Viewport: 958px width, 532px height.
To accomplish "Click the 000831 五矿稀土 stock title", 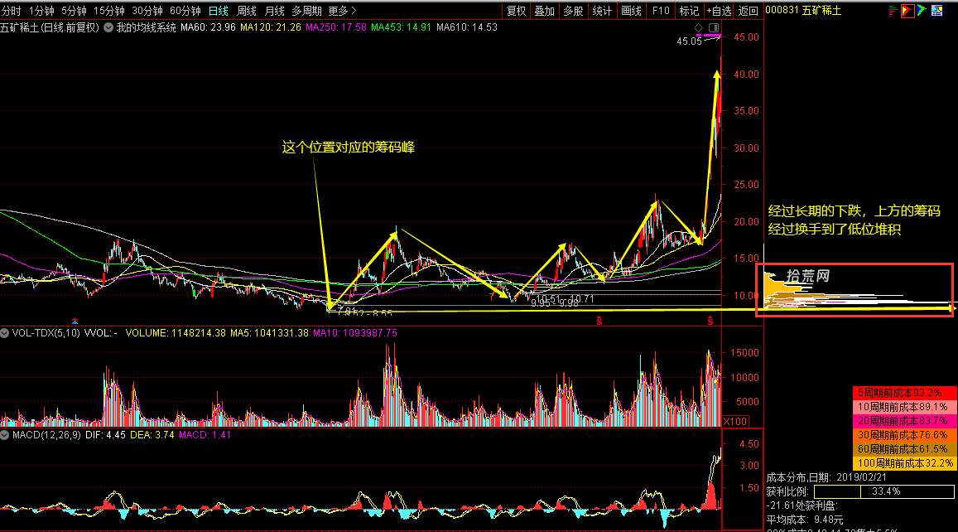I will 803,11.
